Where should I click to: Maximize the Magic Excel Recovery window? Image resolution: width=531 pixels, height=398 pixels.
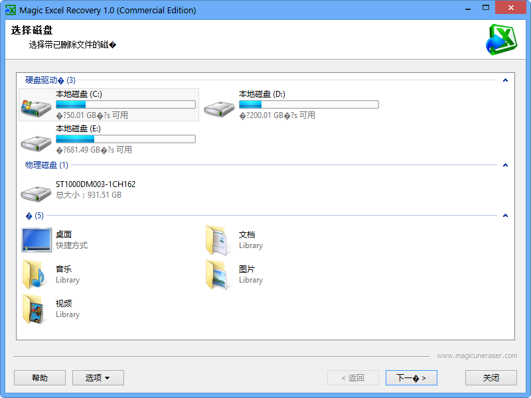point(486,8)
